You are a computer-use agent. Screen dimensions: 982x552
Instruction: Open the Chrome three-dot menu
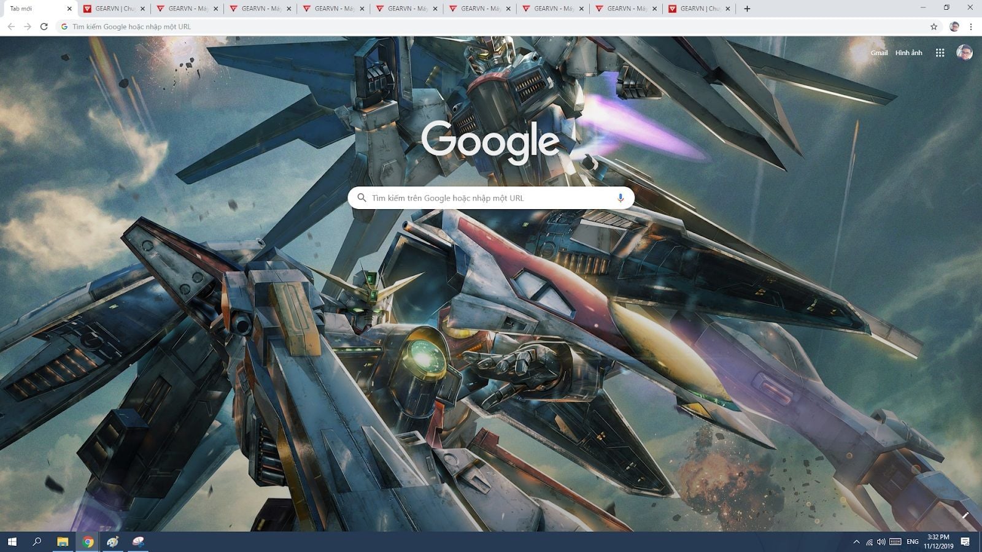point(971,26)
